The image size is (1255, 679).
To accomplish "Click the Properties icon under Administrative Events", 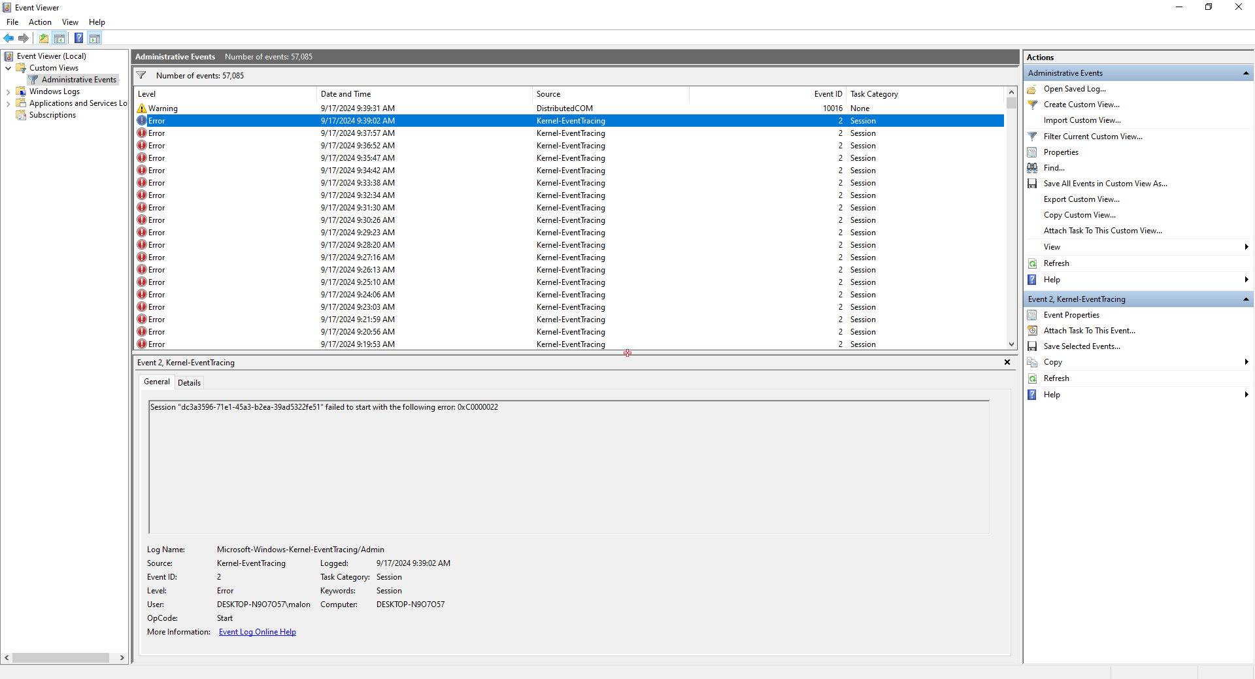I will 1032,152.
